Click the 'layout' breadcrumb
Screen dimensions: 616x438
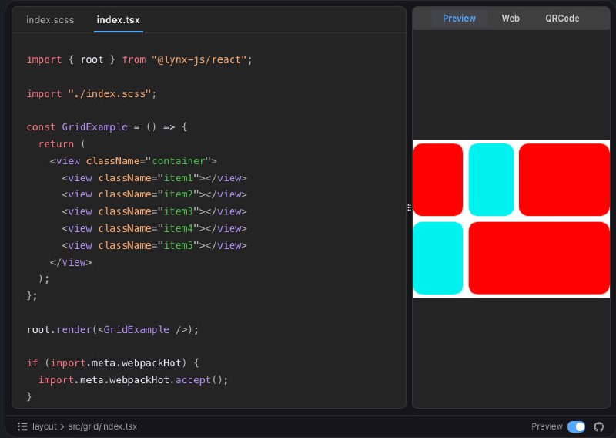(x=45, y=426)
